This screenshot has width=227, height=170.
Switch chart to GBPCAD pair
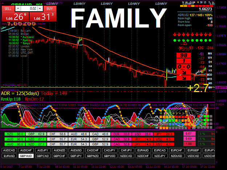pyautogui.click(x=43, y=156)
